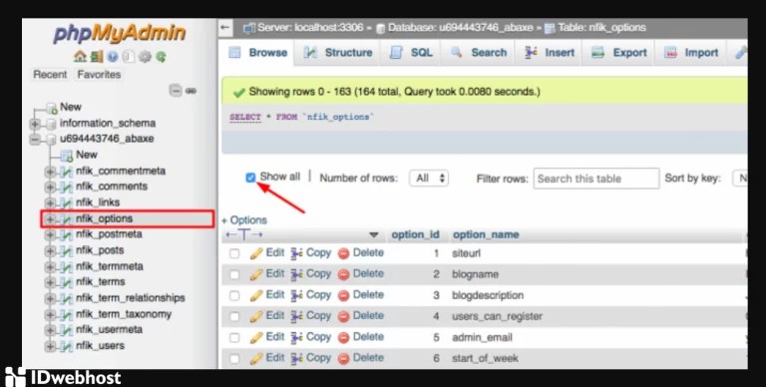Click red Delete icon for start_of_week row
This screenshot has height=387, width=766.
coord(344,359)
